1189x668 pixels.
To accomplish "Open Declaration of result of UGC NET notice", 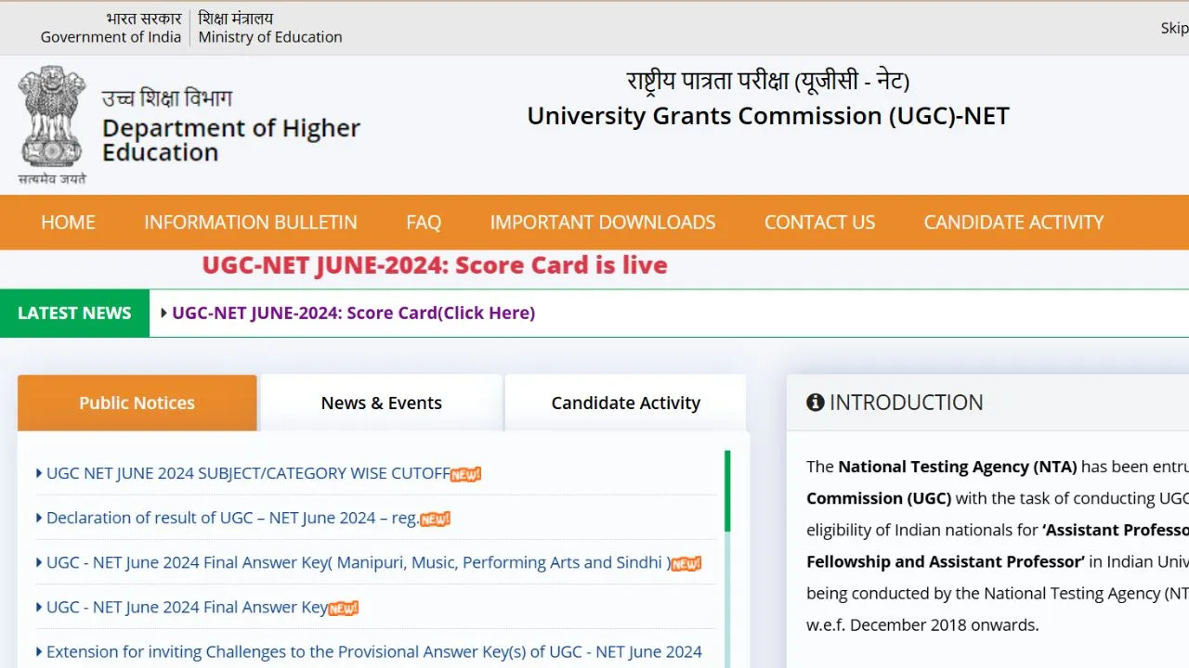I will coord(232,518).
